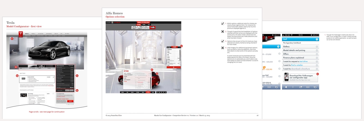Toggle the Tesla battery included checkbox

point(53,77)
